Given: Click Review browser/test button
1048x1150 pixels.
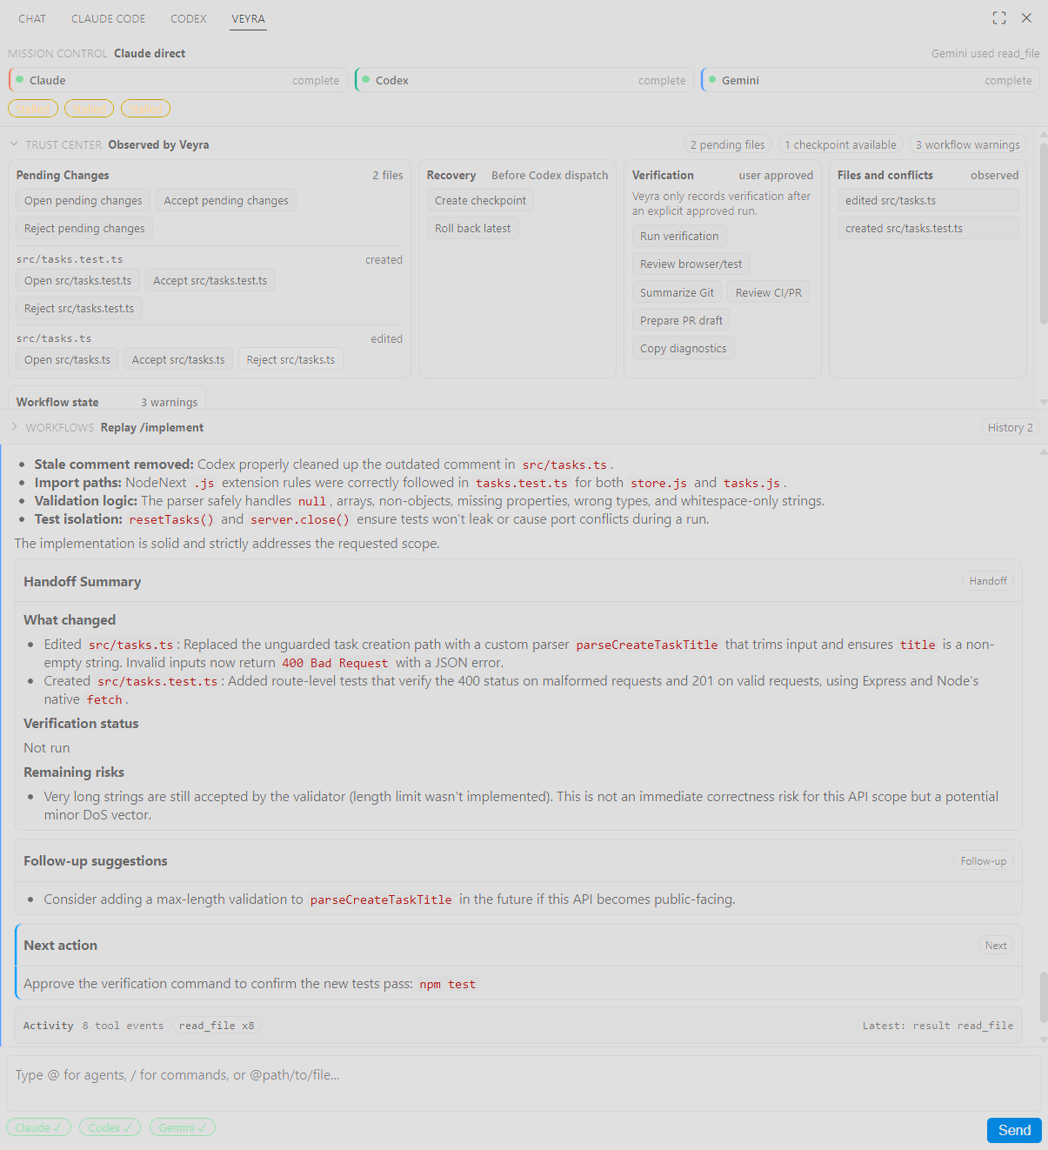Looking at the screenshot, I should point(691,264).
